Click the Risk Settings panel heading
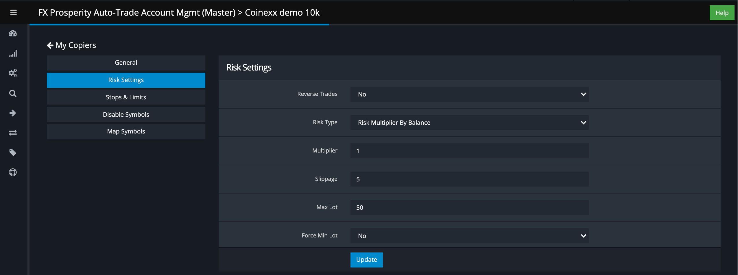 coord(249,68)
